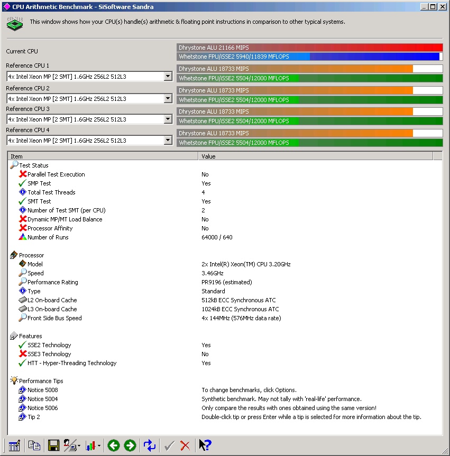Screen dimensions: 450x456
Task: Open the Reference CPU 4 dropdown
Action: click(x=168, y=141)
